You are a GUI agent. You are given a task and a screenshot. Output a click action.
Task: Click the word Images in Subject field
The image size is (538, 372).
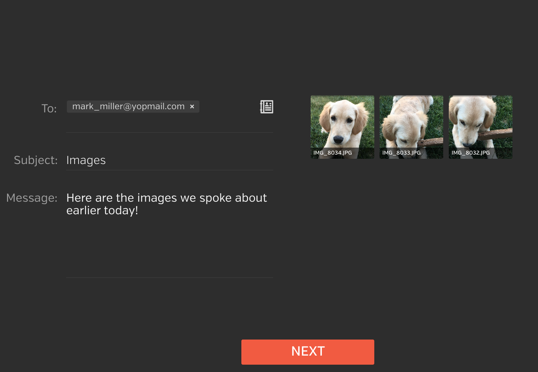[x=86, y=160]
